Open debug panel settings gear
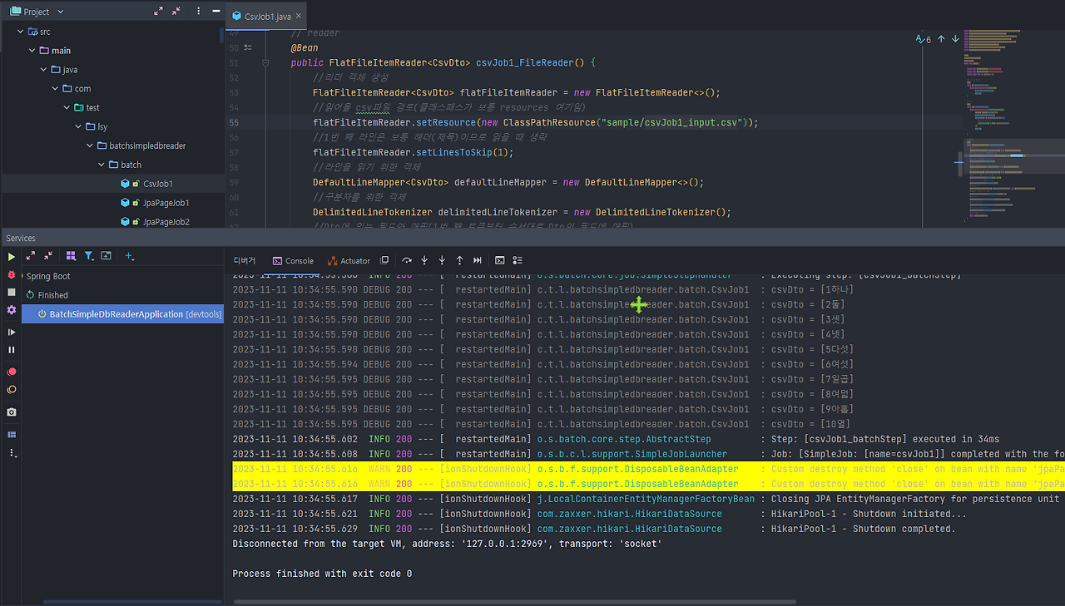Viewport: 1065px width, 606px height. tap(11, 309)
